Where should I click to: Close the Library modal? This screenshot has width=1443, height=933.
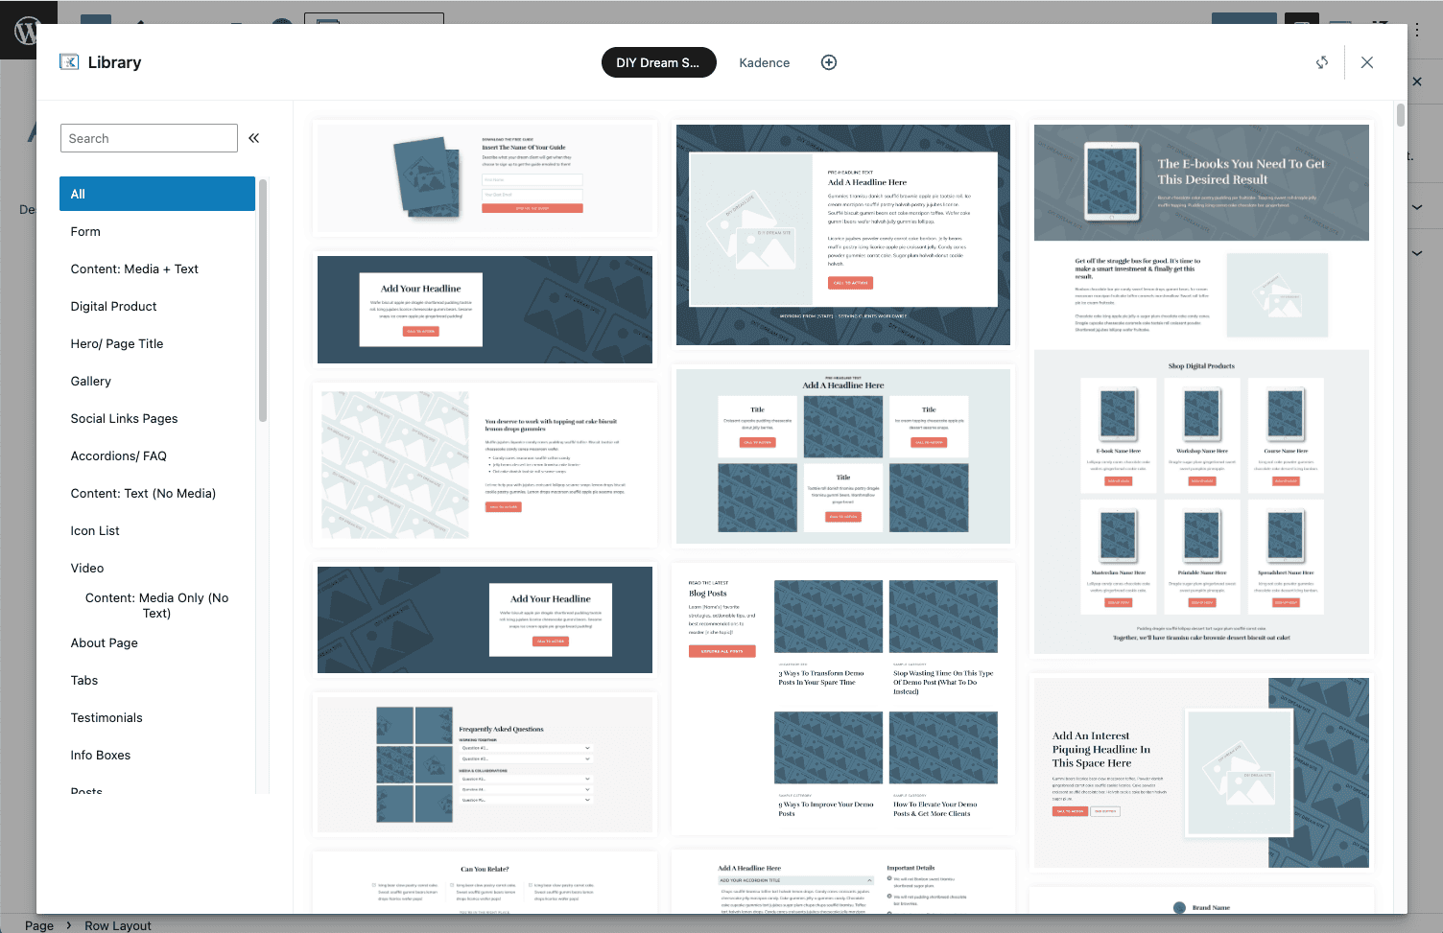tap(1367, 62)
